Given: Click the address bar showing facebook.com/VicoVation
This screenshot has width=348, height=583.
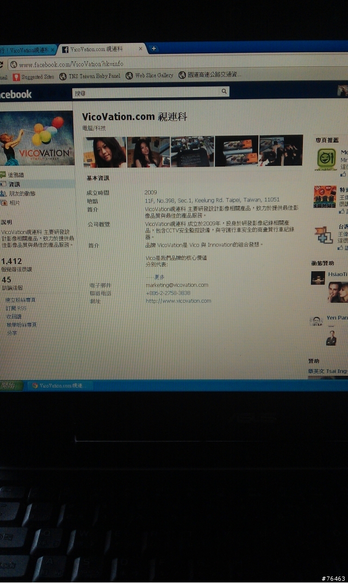Looking at the screenshot, I should pos(178,64).
